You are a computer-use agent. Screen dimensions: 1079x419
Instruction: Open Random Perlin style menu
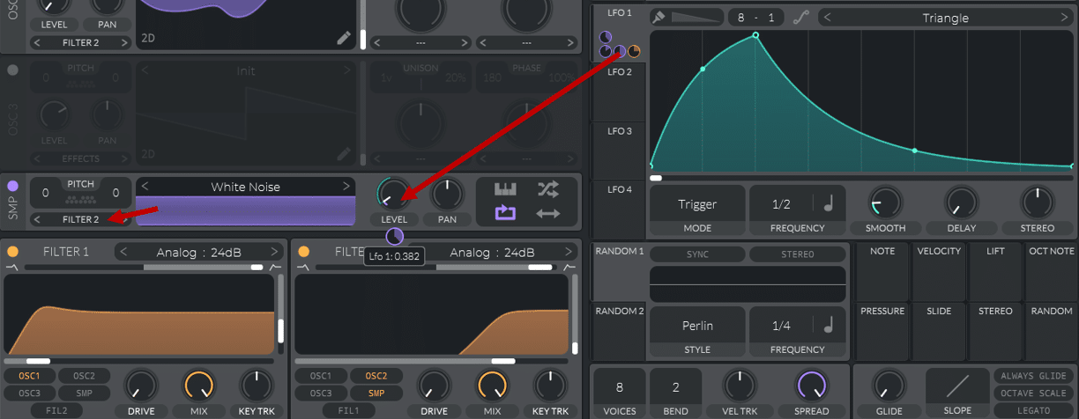(x=697, y=326)
